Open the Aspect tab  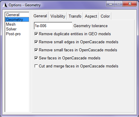[x=91, y=16]
